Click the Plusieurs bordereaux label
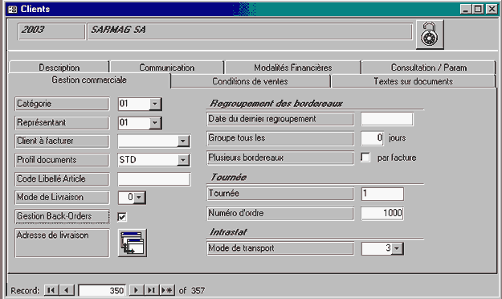The width and height of the screenshot is (502, 299). click(x=280, y=158)
